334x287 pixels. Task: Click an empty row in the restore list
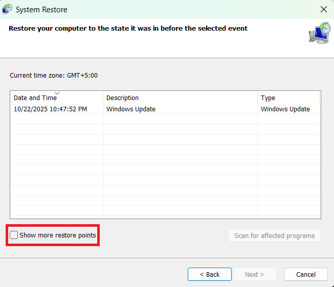point(153,159)
